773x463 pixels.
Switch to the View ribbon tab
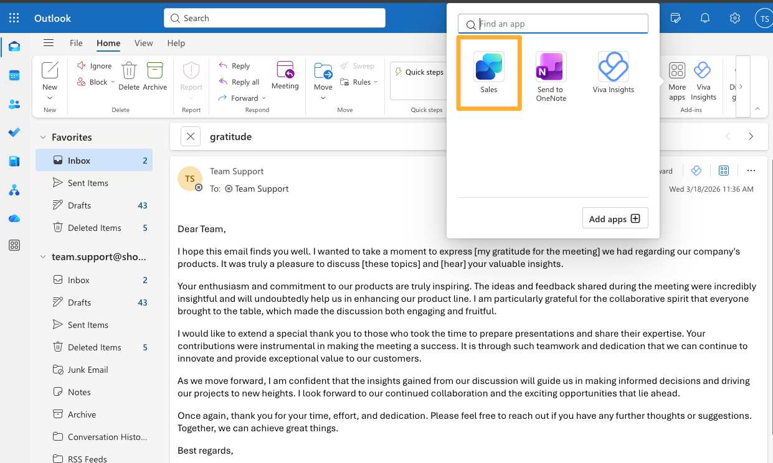point(143,43)
